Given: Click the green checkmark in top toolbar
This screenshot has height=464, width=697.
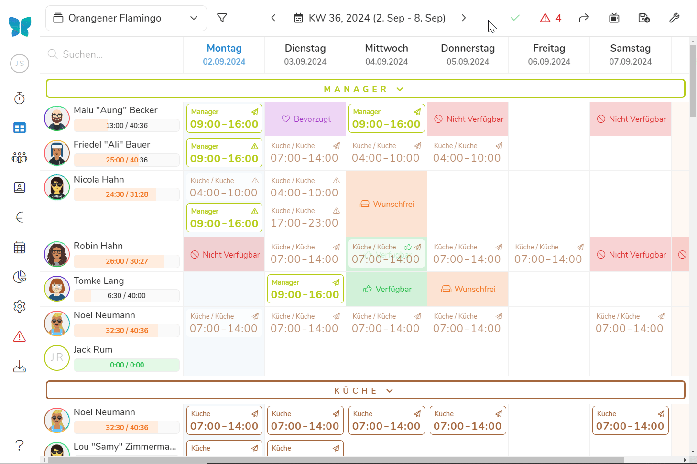Looking at the screenshot, I should (x=515, y=18).
